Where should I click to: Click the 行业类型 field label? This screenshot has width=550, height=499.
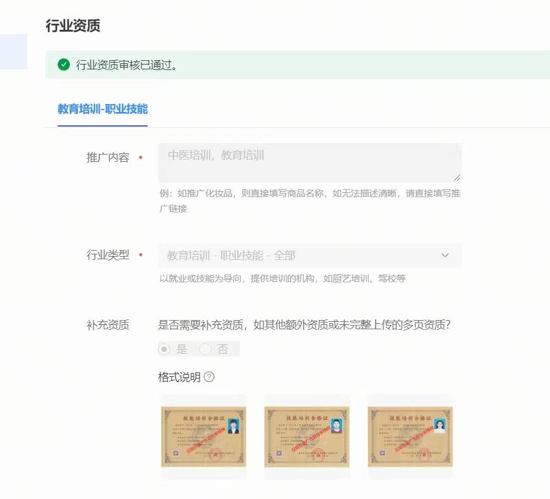(x=108, y=256)
